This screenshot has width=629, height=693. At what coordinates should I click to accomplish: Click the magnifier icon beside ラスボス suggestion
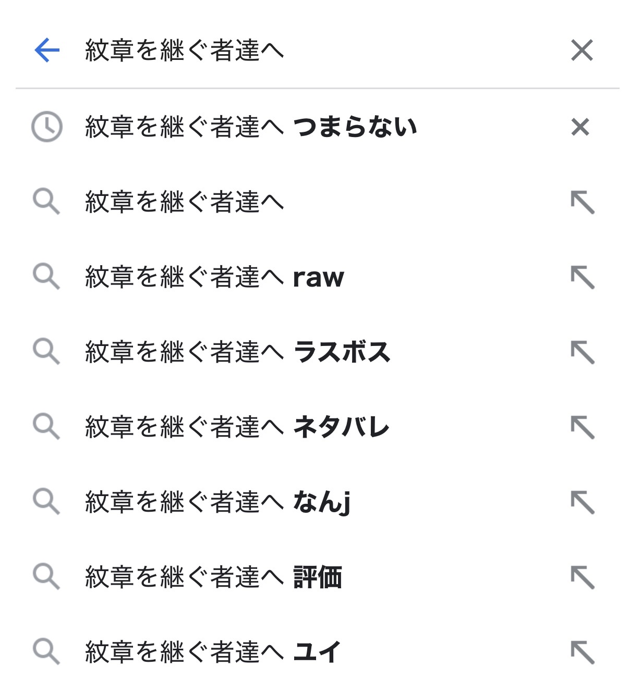click(46, 352)
